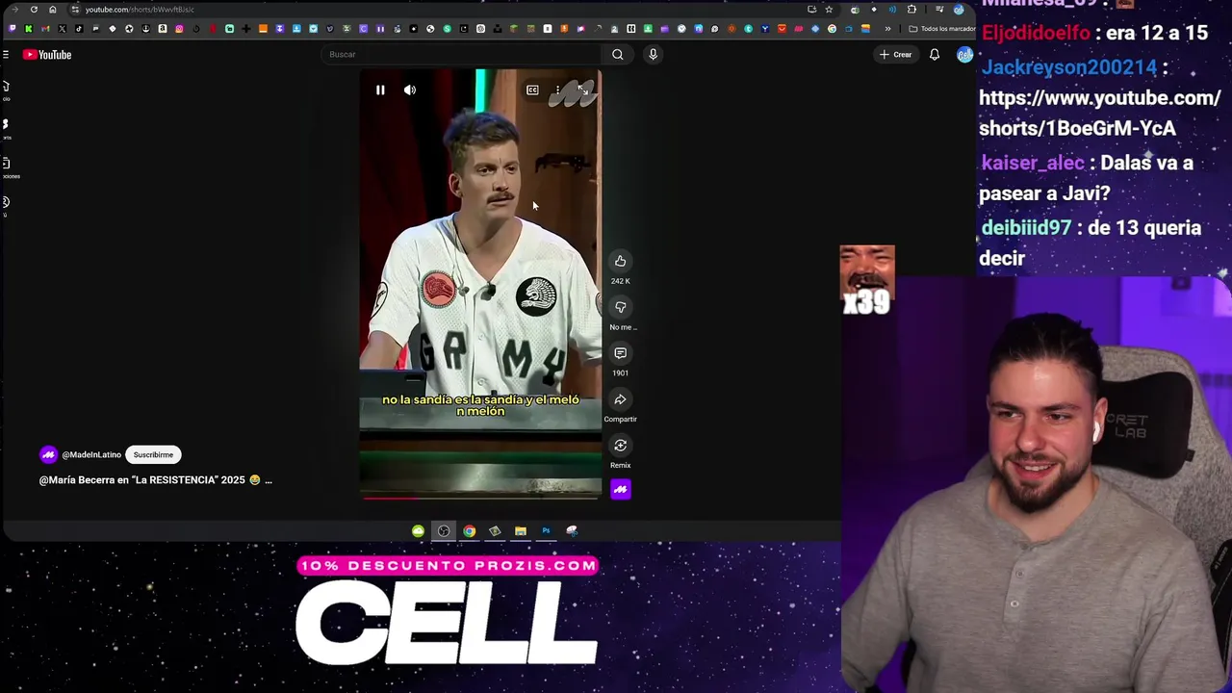Click the Compartir share icon

620,399
